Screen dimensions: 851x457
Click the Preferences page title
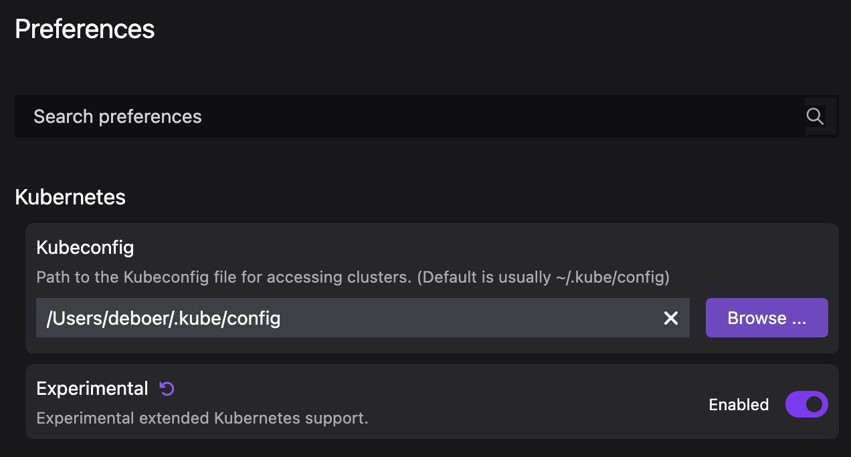[84, 28]
